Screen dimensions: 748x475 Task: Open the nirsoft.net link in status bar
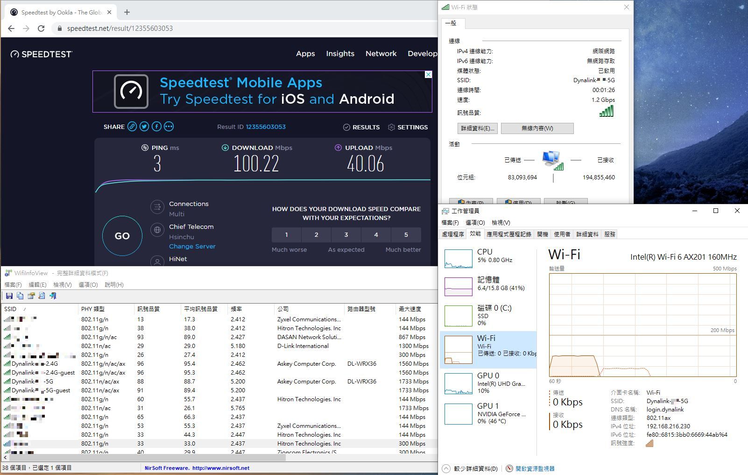click(221, 468)
